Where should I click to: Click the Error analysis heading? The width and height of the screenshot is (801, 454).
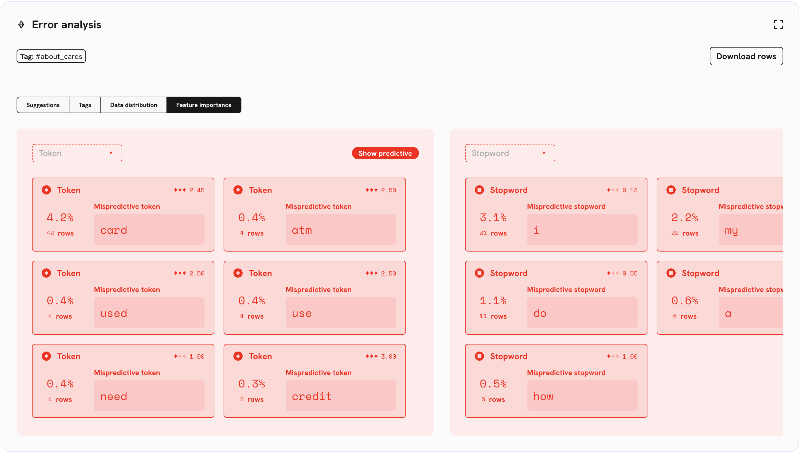66,25
